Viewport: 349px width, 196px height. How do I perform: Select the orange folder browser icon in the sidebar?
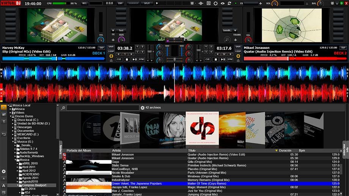[x=4, y=107]
